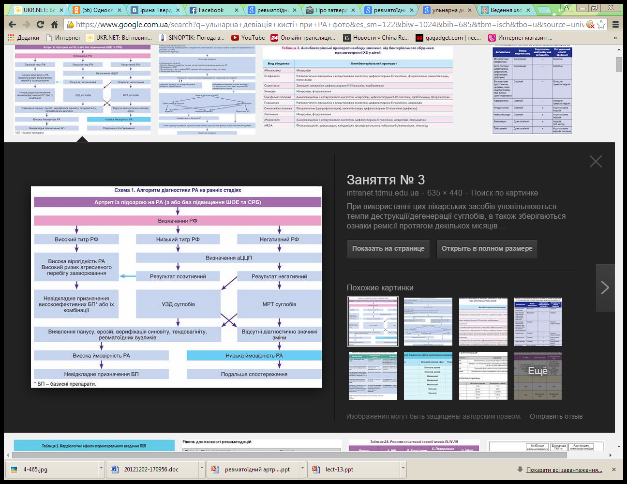The image size is (627, 484).
Task: Click the URL address bar
Action: (329, 24)
